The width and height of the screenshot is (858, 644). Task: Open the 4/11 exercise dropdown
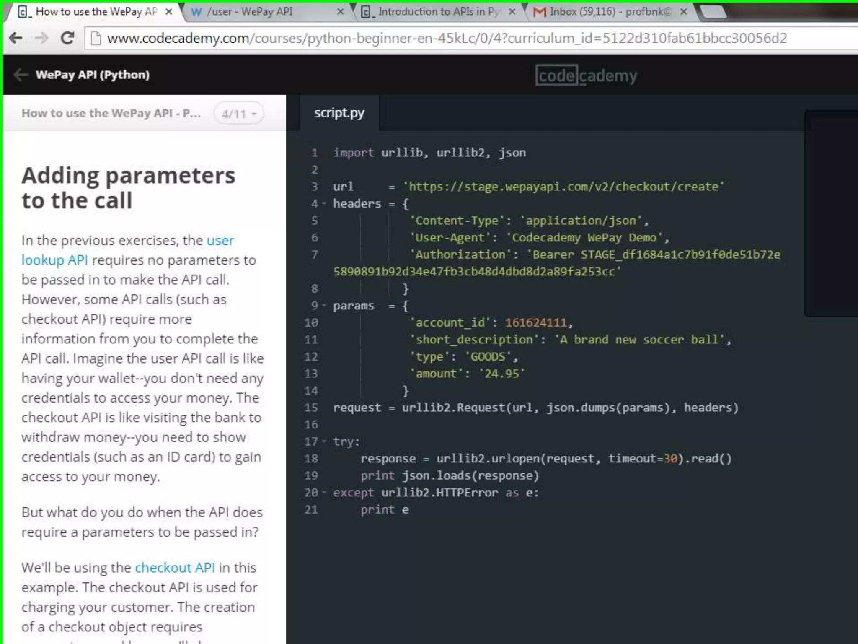[239, 113]
